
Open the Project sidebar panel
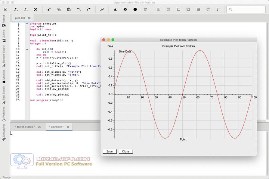point(4,21)
